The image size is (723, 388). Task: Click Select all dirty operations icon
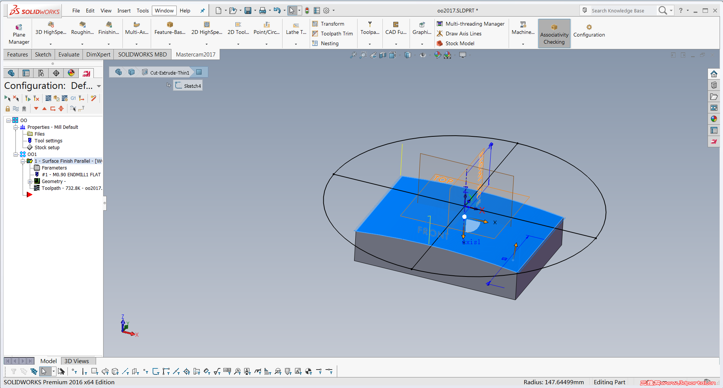click(x=16, y=98)
